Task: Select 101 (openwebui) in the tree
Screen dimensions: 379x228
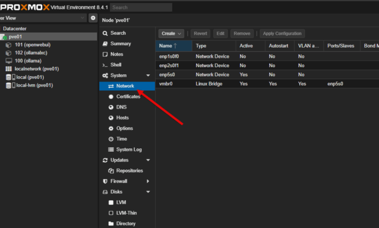Action: click(x=33, y=45)
